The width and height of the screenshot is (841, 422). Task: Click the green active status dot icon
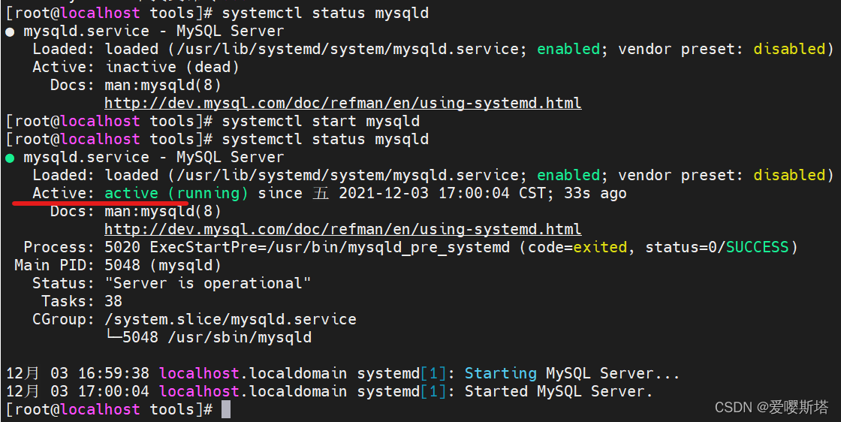tap(11, 158)
